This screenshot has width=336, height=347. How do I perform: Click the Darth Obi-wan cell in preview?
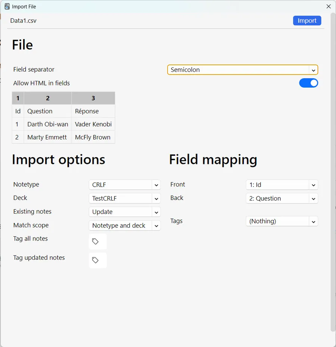(48, 124)
